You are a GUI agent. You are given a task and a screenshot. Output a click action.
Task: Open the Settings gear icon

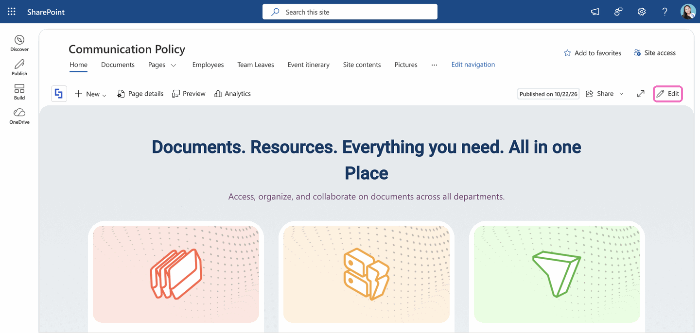(642, 12)
